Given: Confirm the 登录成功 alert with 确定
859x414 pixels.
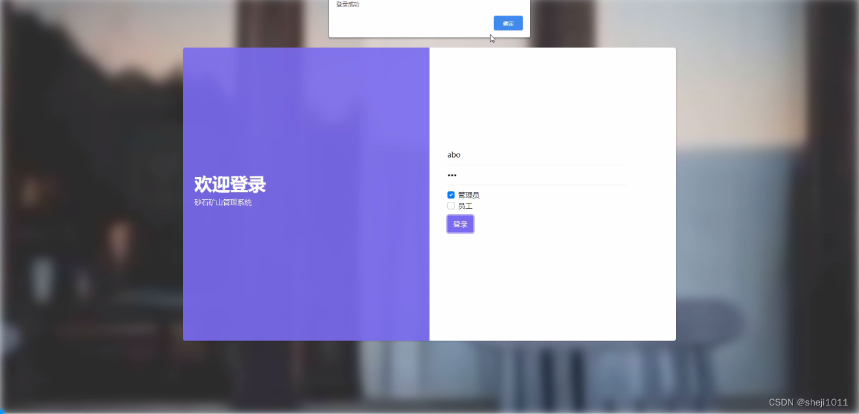Looking at the screenshot, I should click(508, 23).
